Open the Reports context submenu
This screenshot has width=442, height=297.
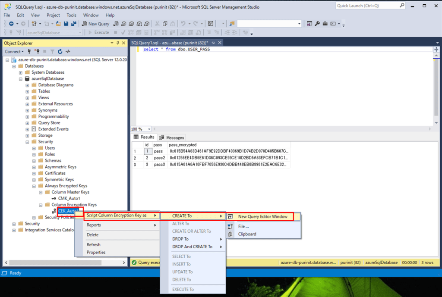tap(121, 225)
